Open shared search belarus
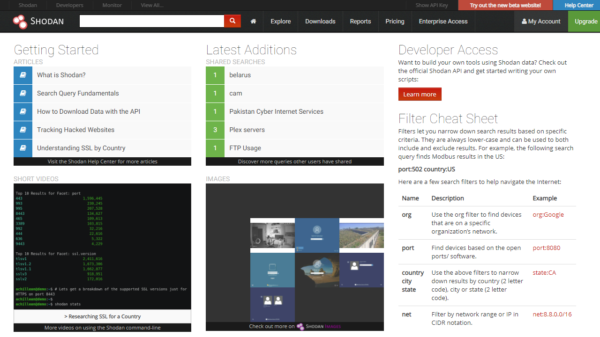 point(240,75)
